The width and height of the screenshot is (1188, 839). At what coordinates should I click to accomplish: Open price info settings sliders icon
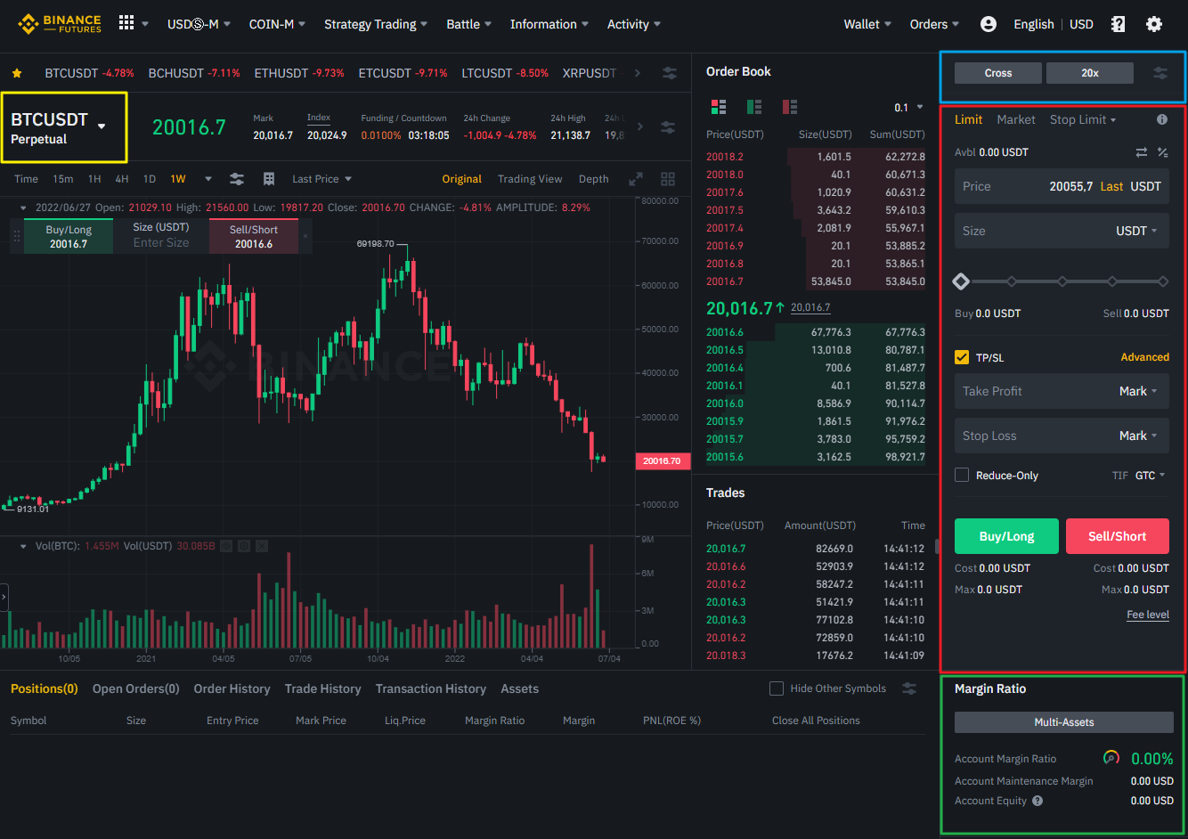point(668,127)
